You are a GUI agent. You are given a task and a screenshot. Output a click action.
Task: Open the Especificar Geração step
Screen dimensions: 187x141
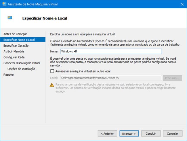(16, 45)
